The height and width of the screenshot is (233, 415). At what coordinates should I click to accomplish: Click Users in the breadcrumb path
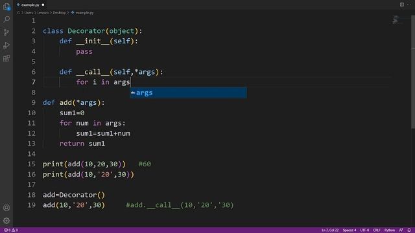pyautogui.click(x=29, y=13)
